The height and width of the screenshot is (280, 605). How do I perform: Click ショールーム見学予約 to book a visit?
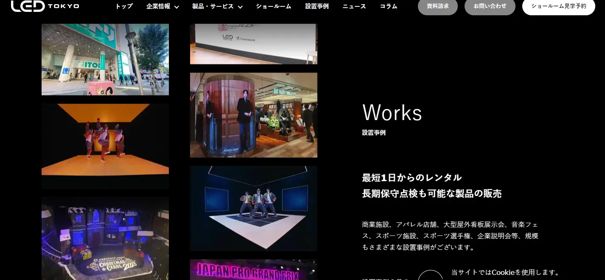(558, 7)
